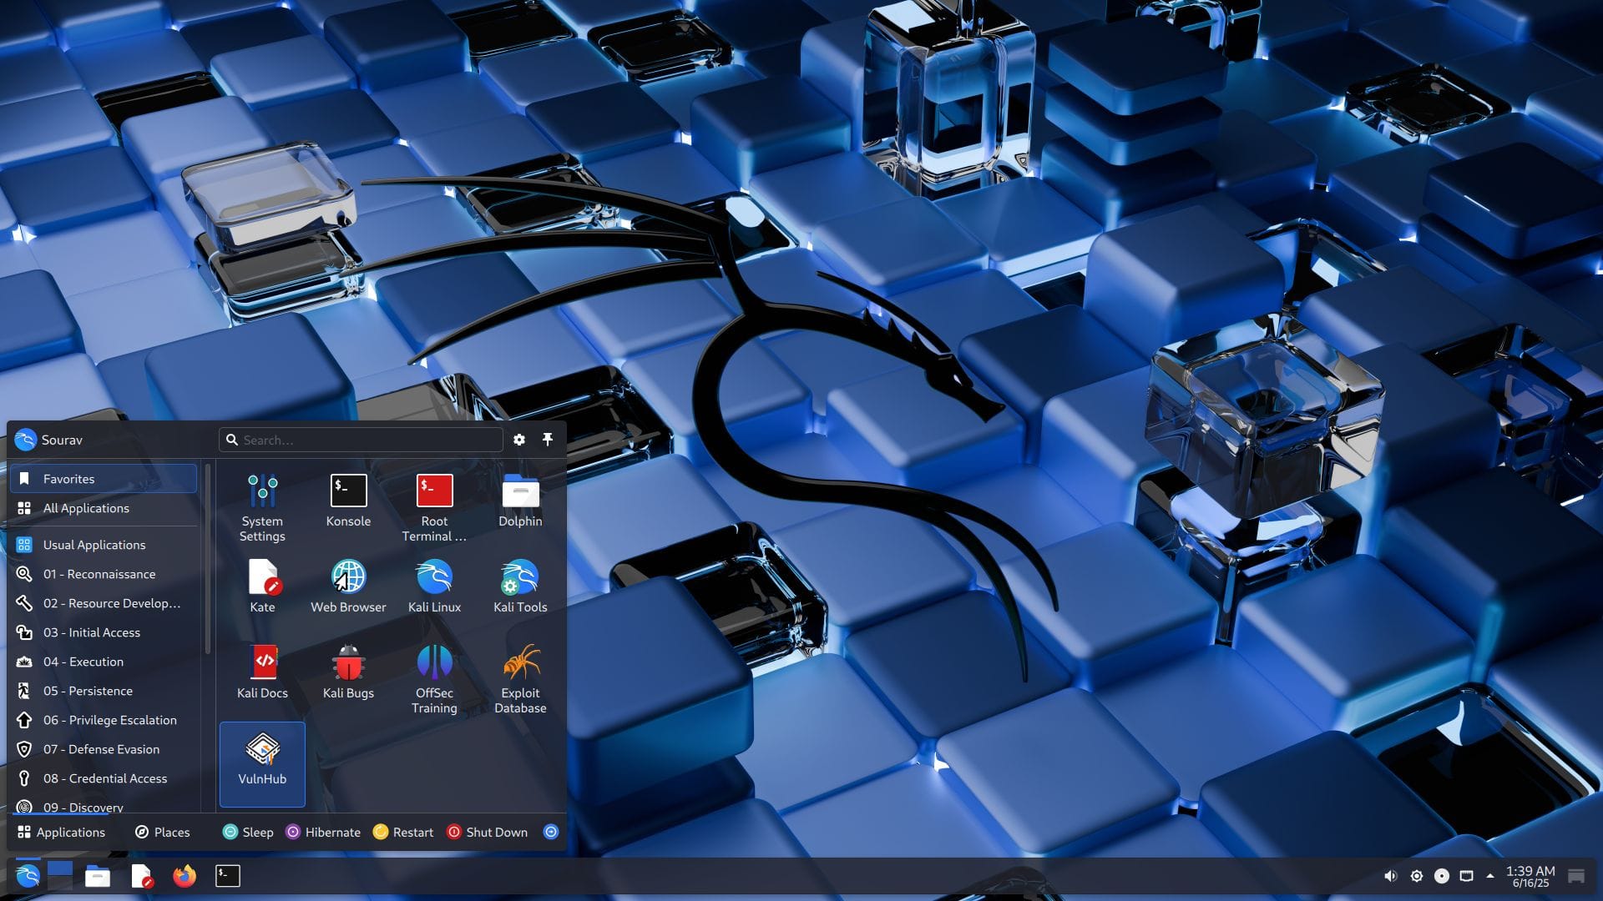Open volume control in the system tray
The image size is (1603, 901).
[x=1389, y=876]
